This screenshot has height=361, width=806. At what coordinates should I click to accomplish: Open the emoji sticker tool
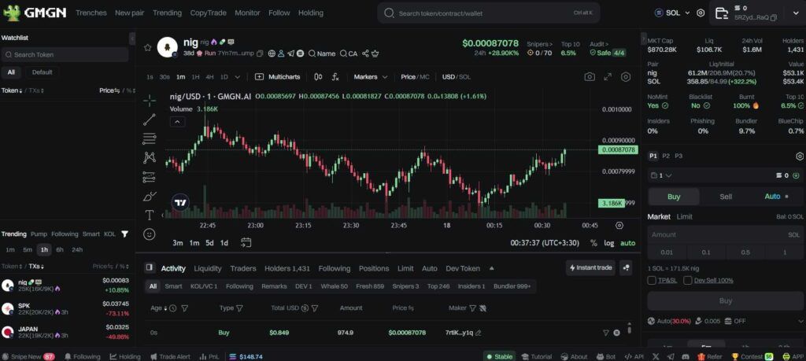point(150,234)
